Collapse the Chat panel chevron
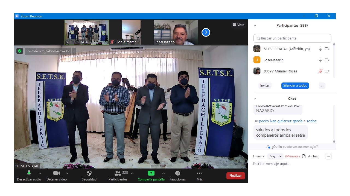 pyautogui.click(x=255, y=99)
